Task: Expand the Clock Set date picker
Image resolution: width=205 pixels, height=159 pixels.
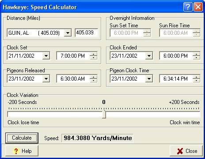Action: pos(46,56)
